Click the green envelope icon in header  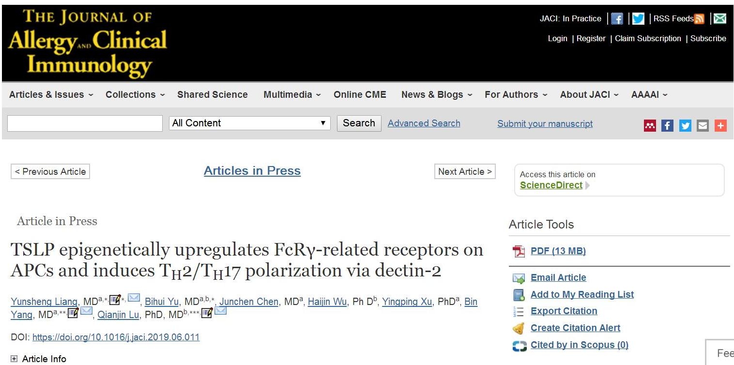click(720, 19)
